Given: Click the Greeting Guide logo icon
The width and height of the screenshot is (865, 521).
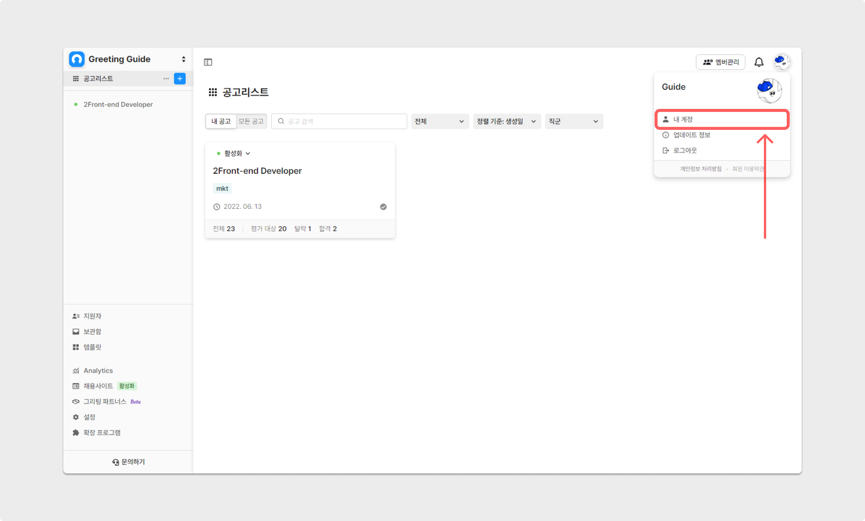Looking at the screenshot, I should pyautogui.click(x=77, y=59).
